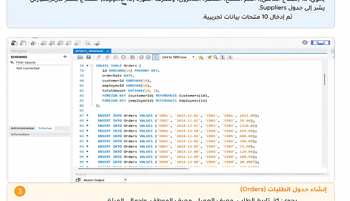
Task: Click the search table data icon
Action: click(88, 43)
